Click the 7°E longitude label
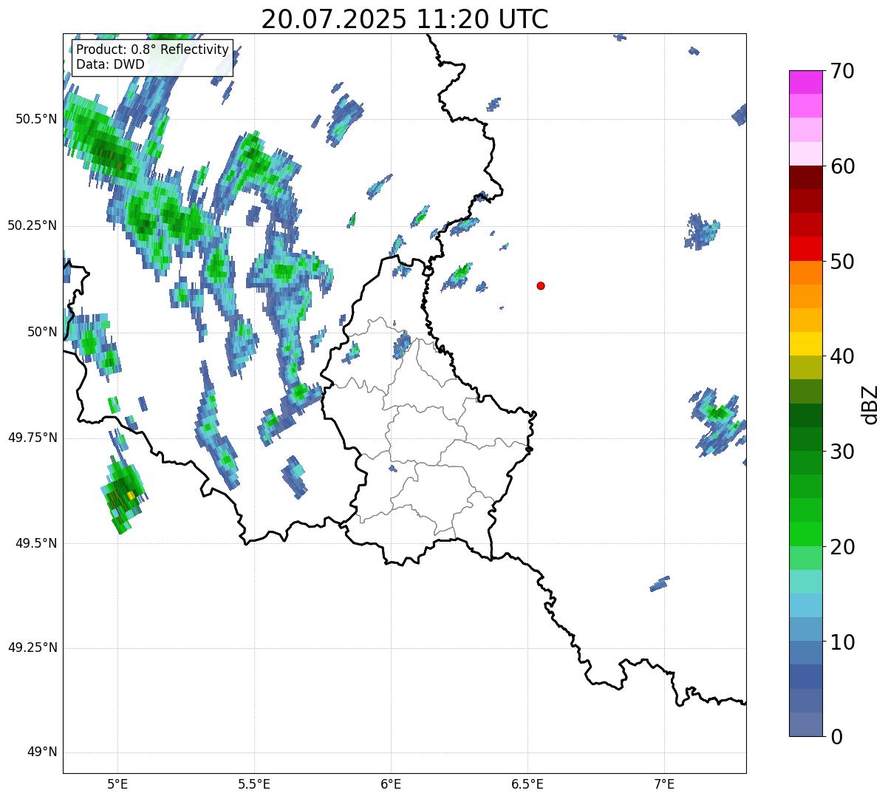Image resolution: width=888 pixels, height=799 pixels. click(x=664, y=783)
